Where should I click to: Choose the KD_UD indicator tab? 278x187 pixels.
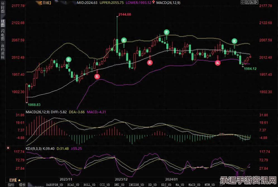(152, 185)
